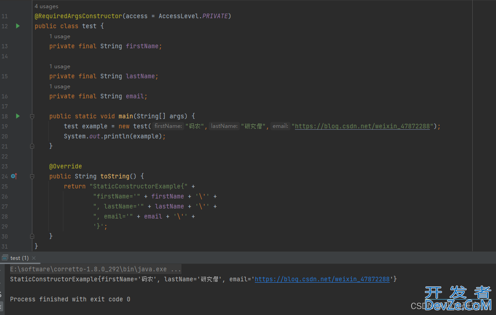Click 'main' method name on line 18
Screen dimensions: 496x315
pos(125,116)
